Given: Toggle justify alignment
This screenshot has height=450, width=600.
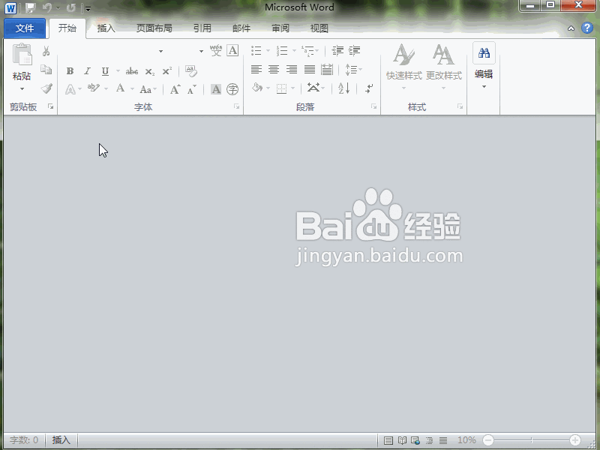Looking at the screenshot, I should click(310, 69).
